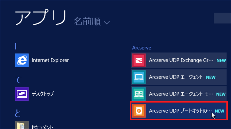
Task: Click NEW badge on ブートキット row
Action: (219, 111)
